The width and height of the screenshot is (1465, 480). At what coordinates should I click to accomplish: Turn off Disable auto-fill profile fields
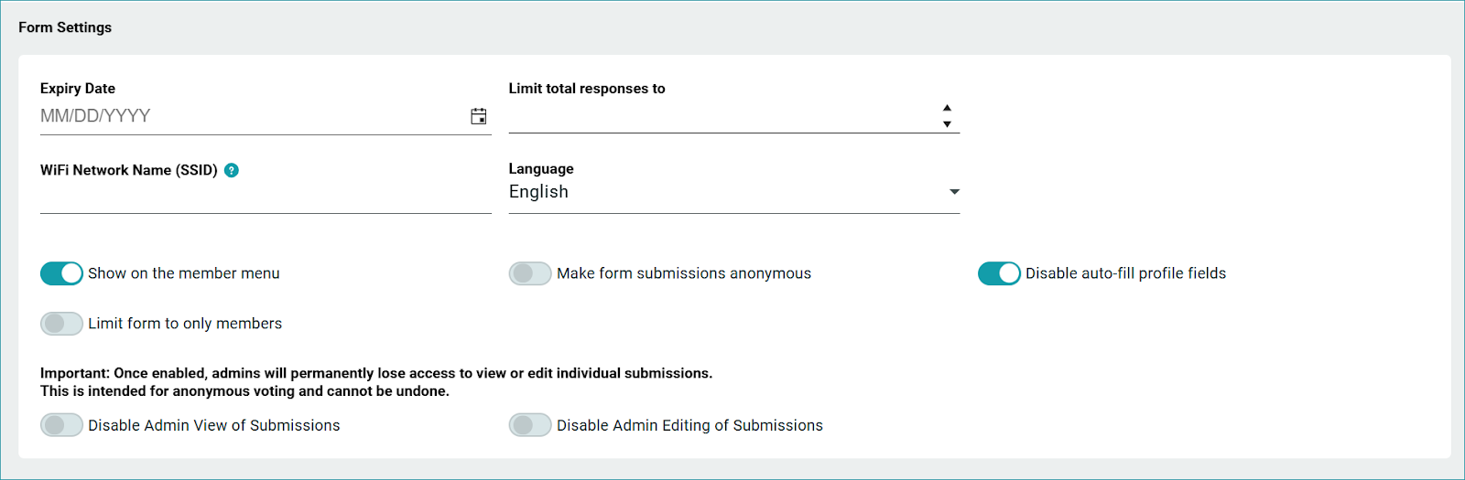coord(999,273)
